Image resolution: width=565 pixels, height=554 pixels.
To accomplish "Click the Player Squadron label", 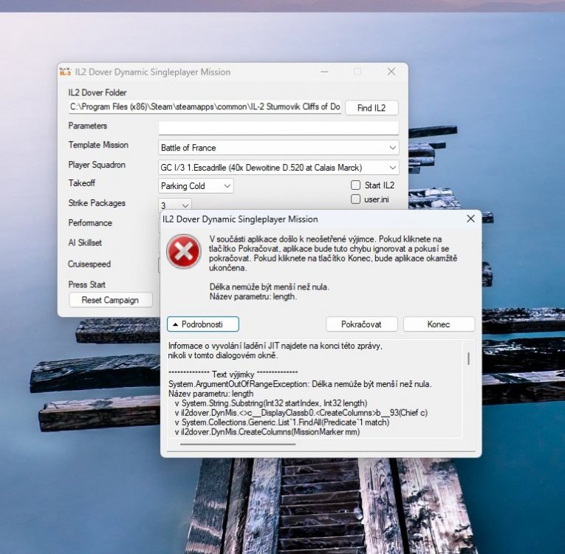I will (97, 165).
